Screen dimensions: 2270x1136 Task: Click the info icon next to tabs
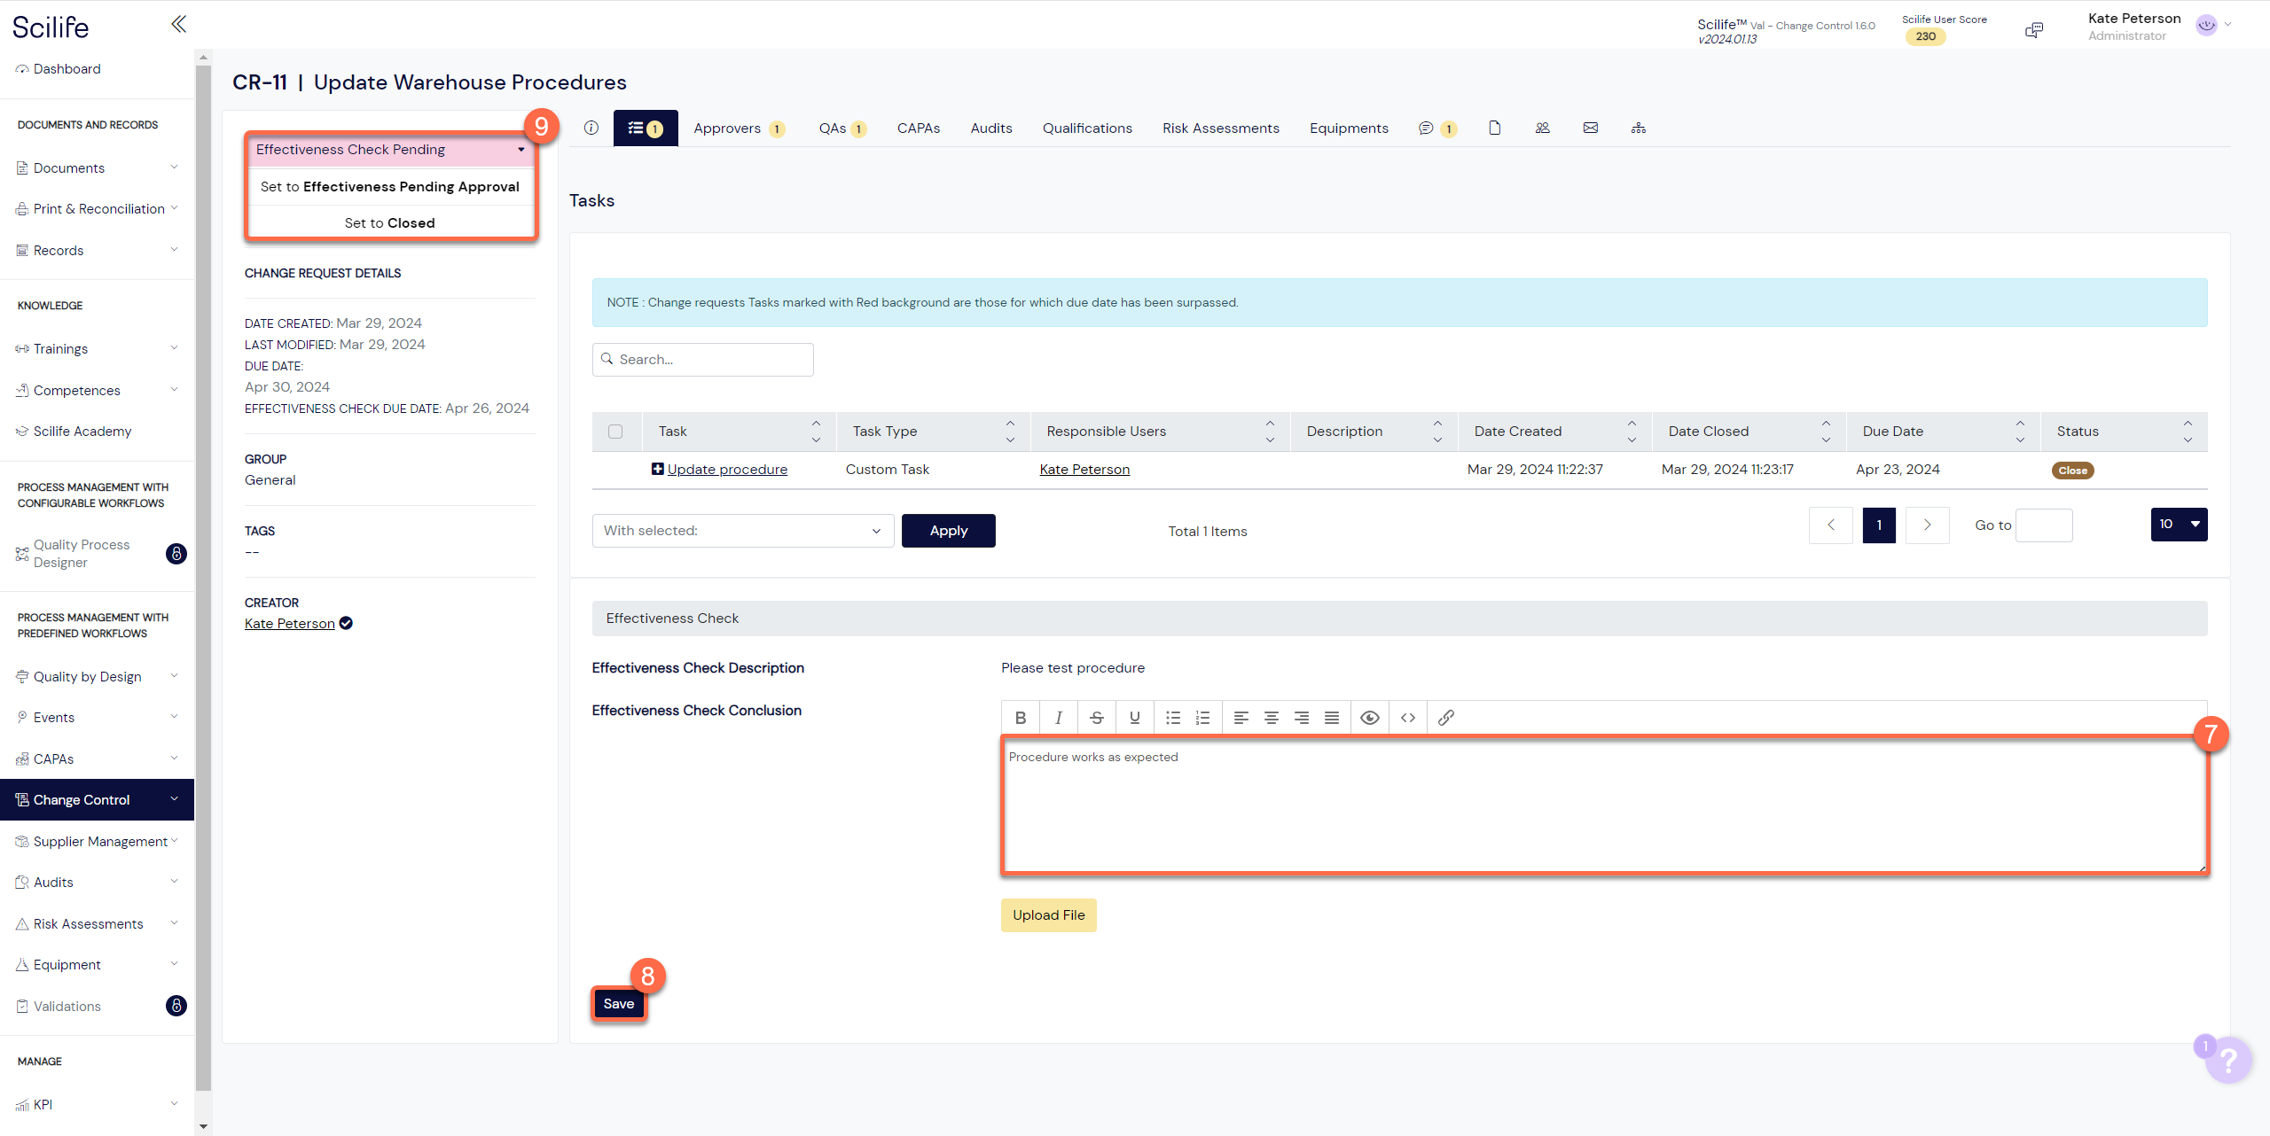point(591,128)
